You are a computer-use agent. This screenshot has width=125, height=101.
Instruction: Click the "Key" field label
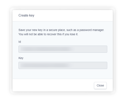click(21, 58)
